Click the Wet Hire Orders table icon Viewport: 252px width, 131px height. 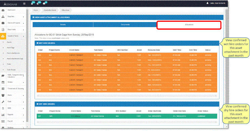click(37, 43)
